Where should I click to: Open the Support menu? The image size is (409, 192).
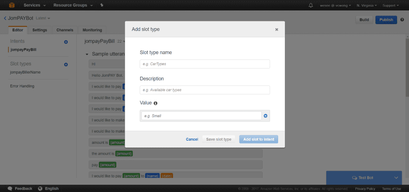(390, 5)
